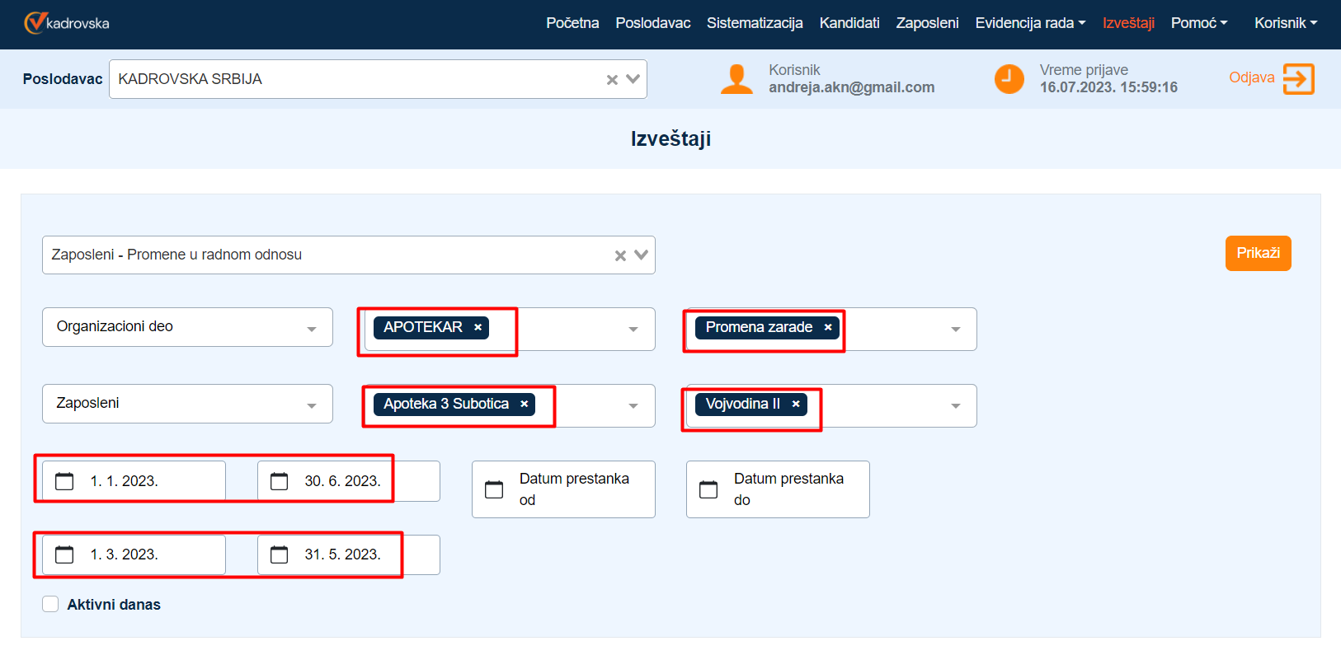Remove the Apoteka 3 Subotica tag
The image size is (1341, 655).
[x=524, y=405]
